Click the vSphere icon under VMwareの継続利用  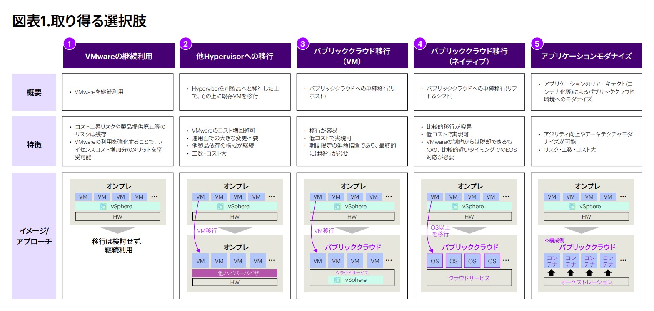click(x=103, y=207)
